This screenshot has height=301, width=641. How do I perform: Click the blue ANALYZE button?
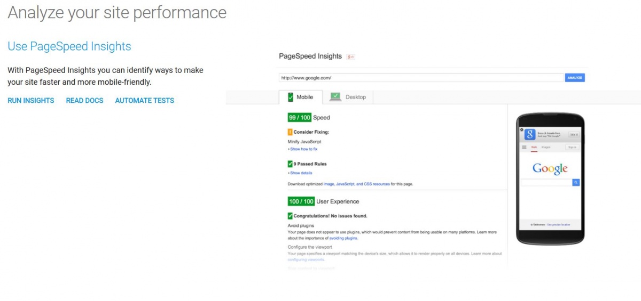[575, 78]
